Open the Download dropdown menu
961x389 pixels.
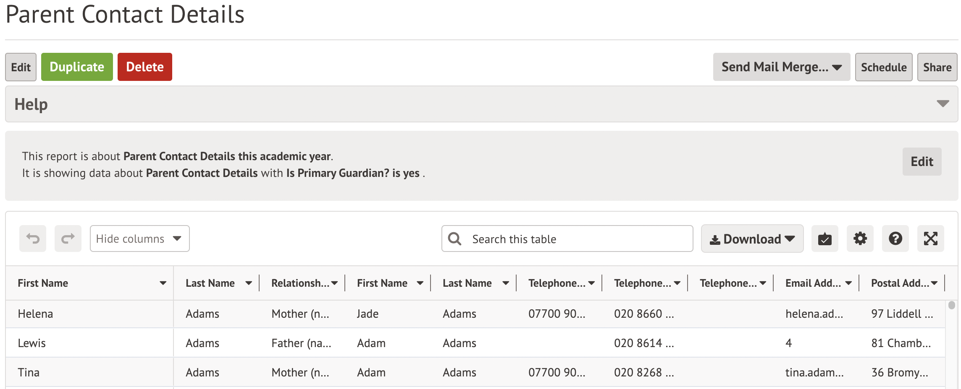752,239
